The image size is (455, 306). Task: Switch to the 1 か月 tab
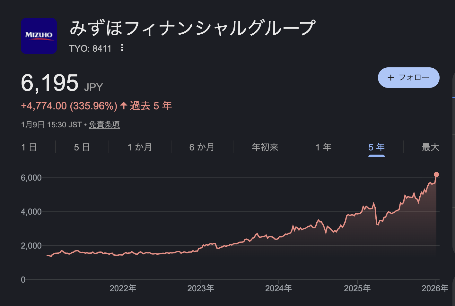(x=140, y=147)
